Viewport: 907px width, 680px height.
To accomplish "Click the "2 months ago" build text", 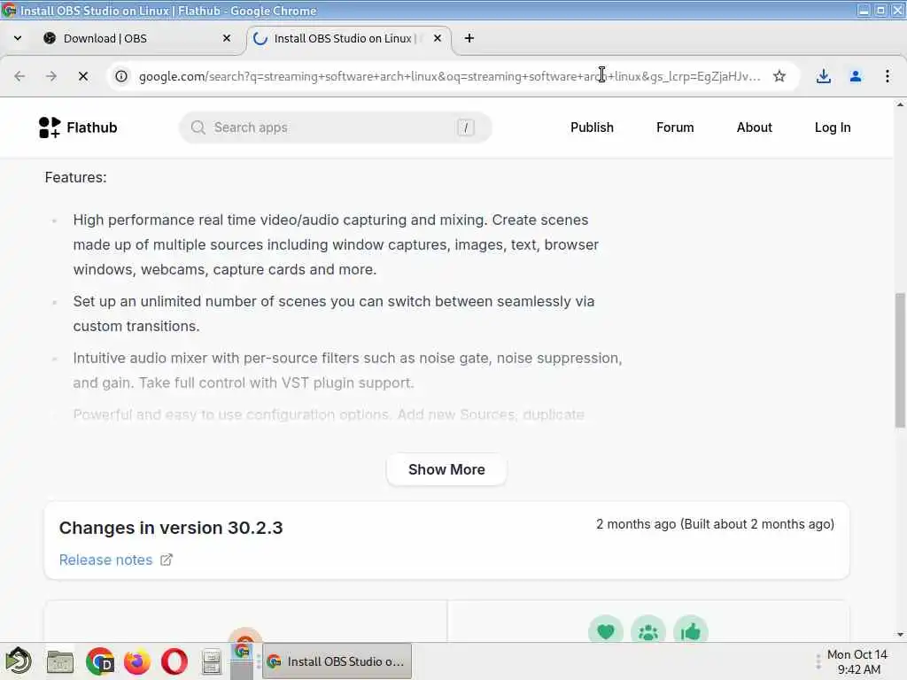I will point(715,524).
